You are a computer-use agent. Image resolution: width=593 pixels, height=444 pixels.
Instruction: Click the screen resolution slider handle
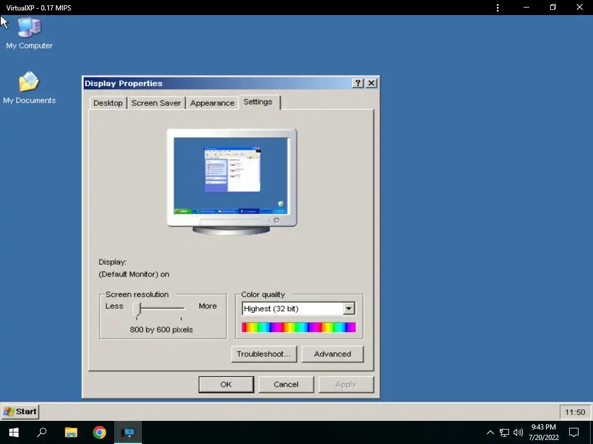click(x=137, y=310)
